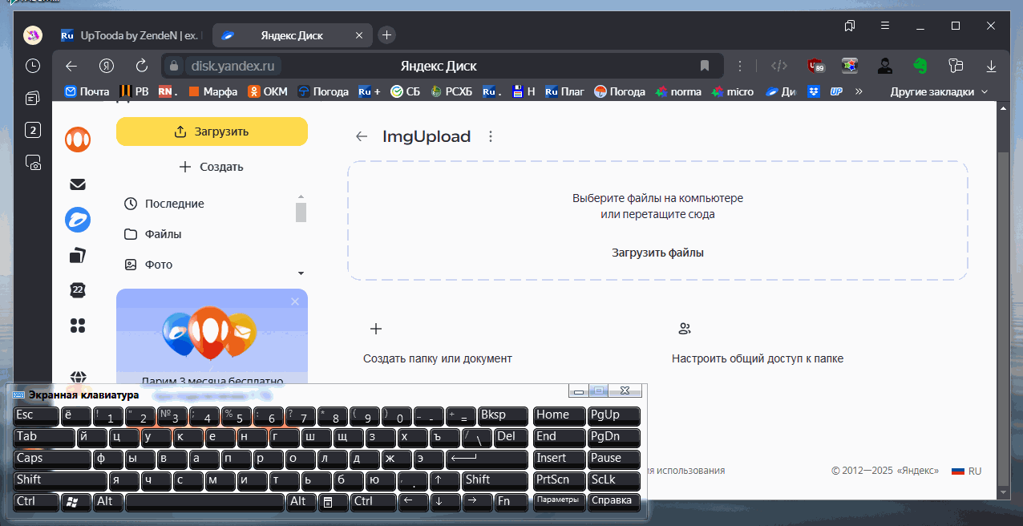Open the browser main menu hamburger icon
Screen dimensions: 1023x526
[x=884, y=26]
